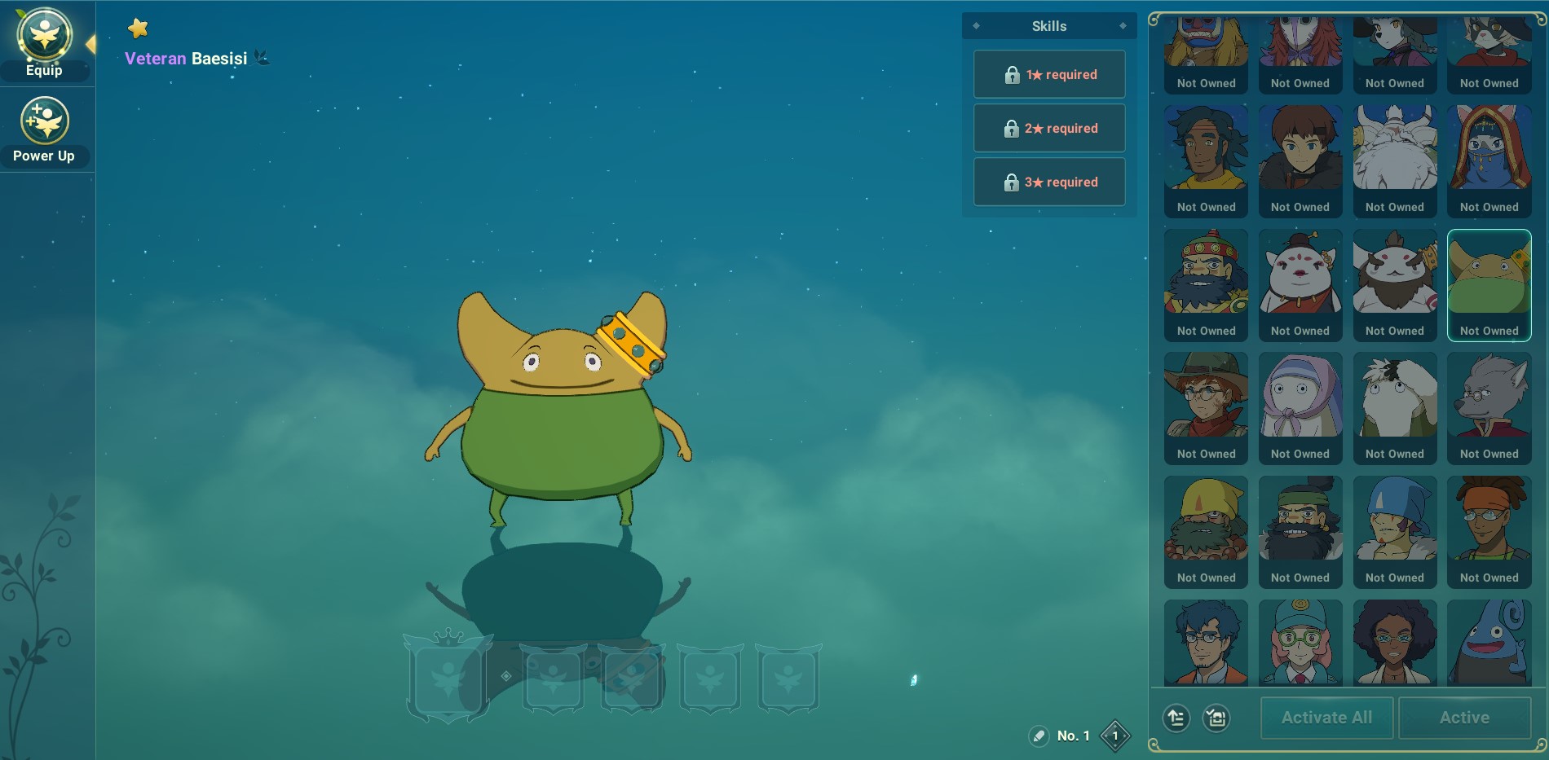Select the locked 3★ required skill slot
1549x760 pixels.
point(1049,182)
